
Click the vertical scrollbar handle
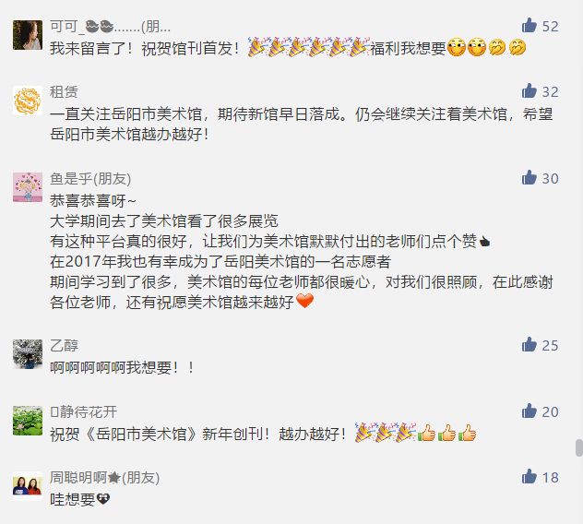tap(579, 447)
